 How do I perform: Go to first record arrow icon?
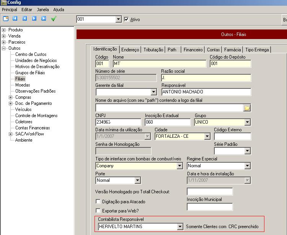15,18
